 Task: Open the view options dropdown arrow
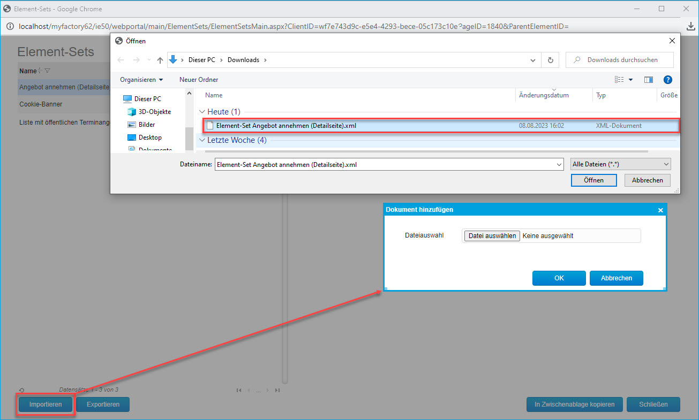click(x=630, y=80)
